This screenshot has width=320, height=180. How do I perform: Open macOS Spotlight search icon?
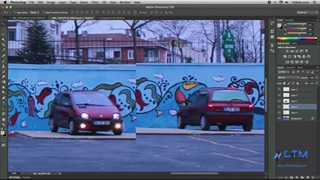pos(314,2)
